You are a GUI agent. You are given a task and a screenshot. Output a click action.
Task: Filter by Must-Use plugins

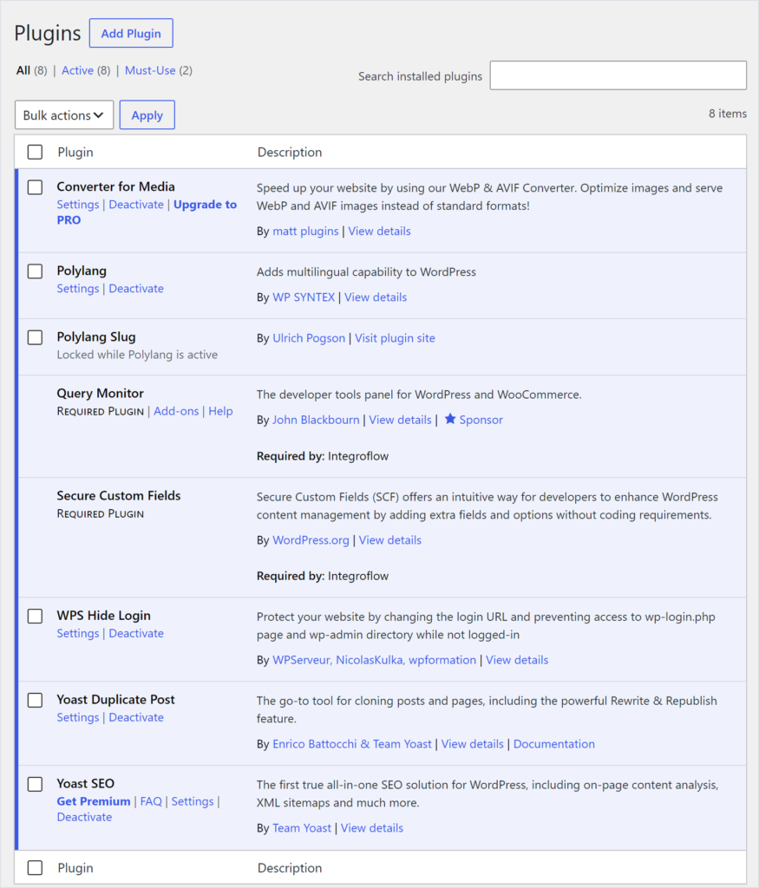[x=150, y=70]
